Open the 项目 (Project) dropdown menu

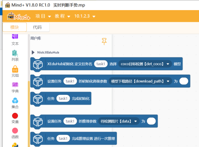coord(43,16)
